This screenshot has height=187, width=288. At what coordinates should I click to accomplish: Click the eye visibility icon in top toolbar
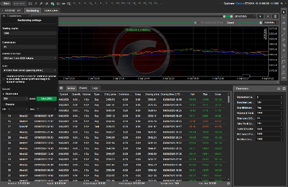click(x=63, y=3)
